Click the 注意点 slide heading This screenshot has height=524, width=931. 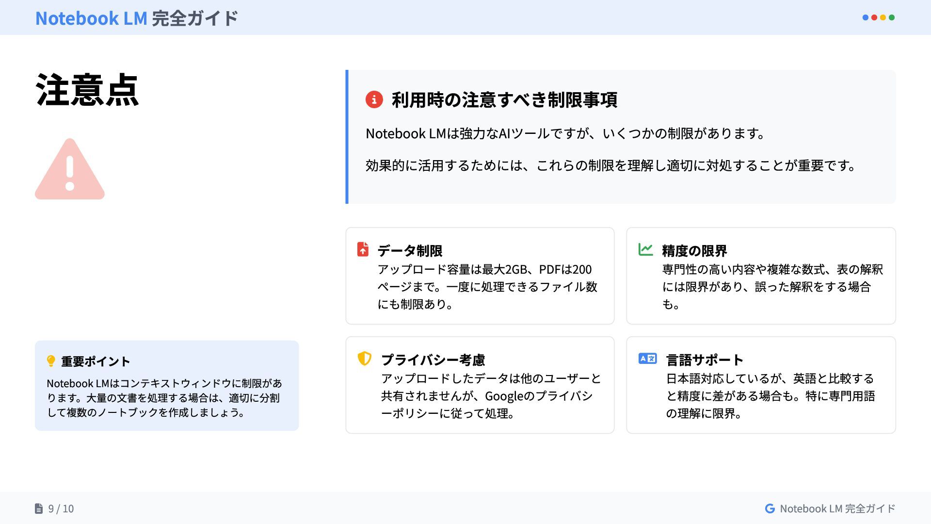pos(87,90)
